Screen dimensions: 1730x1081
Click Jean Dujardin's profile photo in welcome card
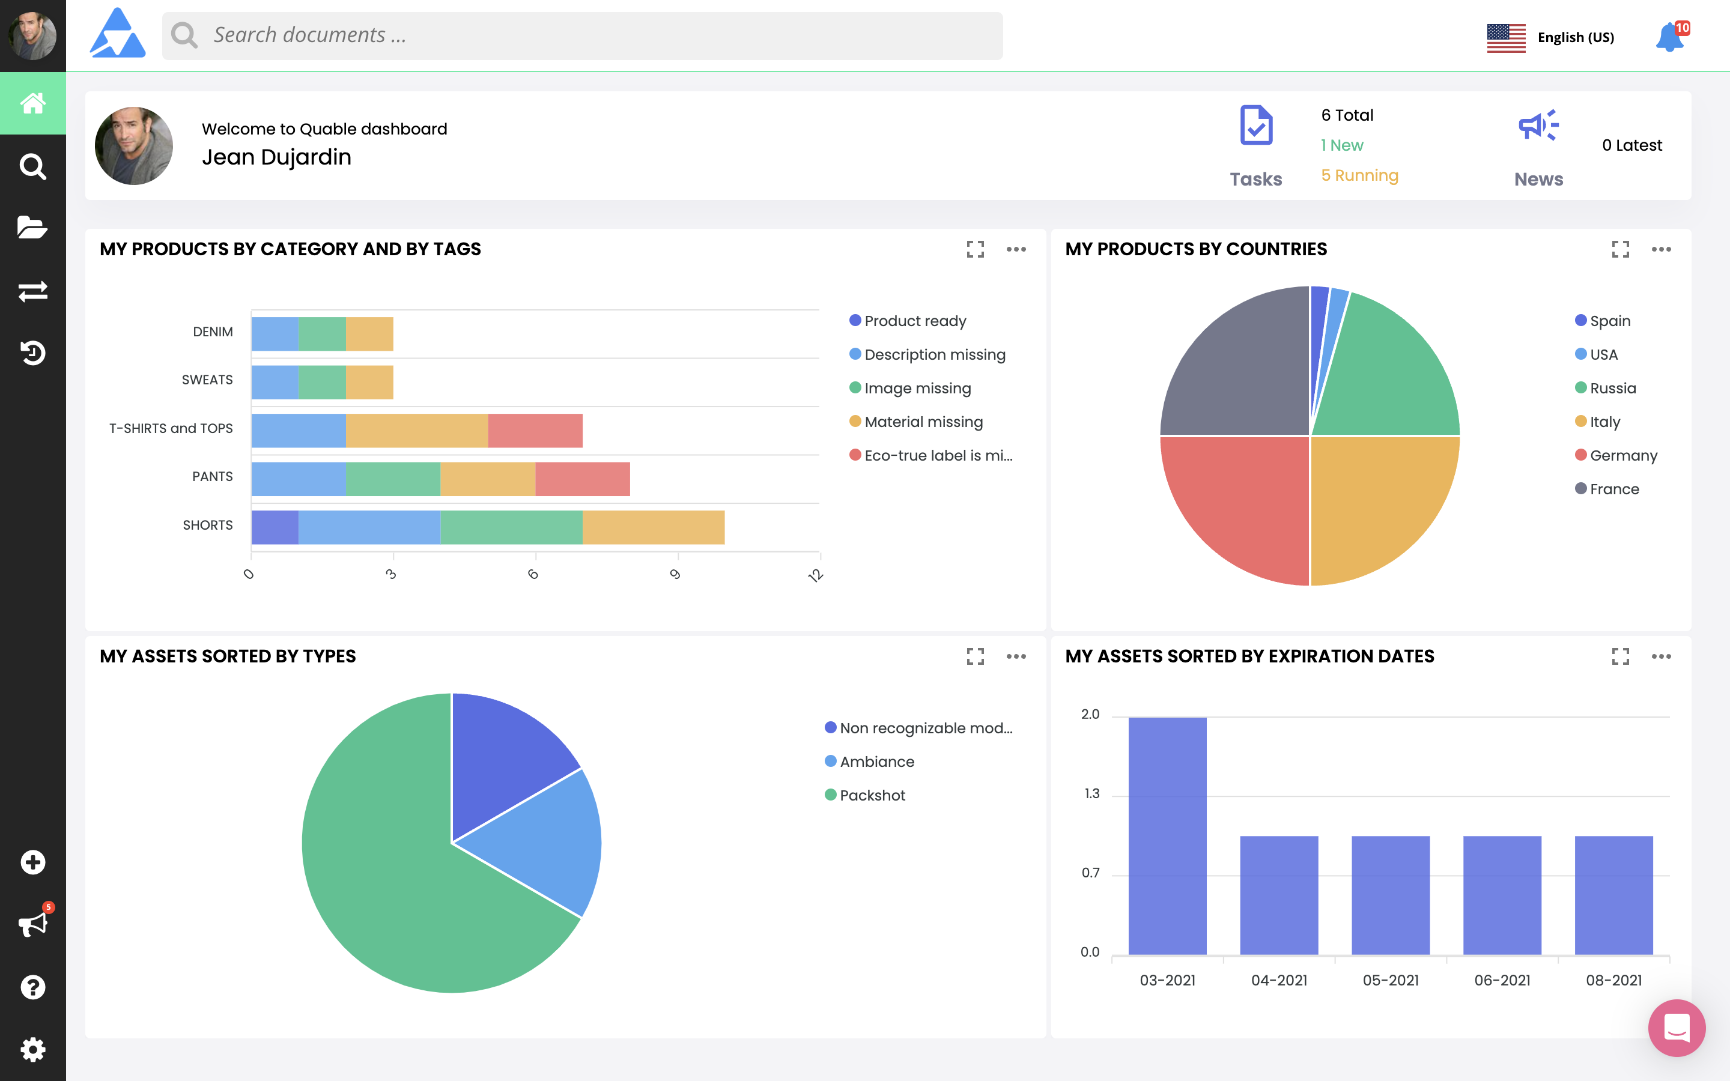point(134,146)
